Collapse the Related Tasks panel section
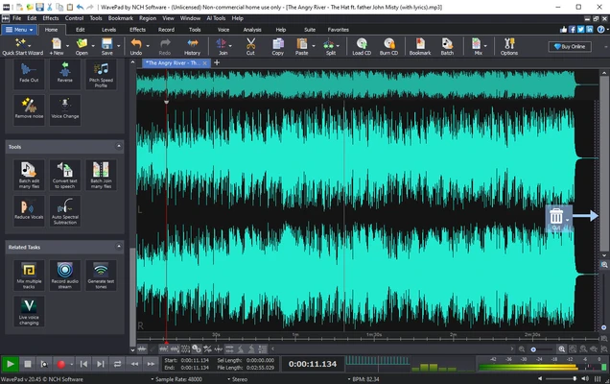The height and width of the screenshot is (384, 610). (x=119, y=247)
